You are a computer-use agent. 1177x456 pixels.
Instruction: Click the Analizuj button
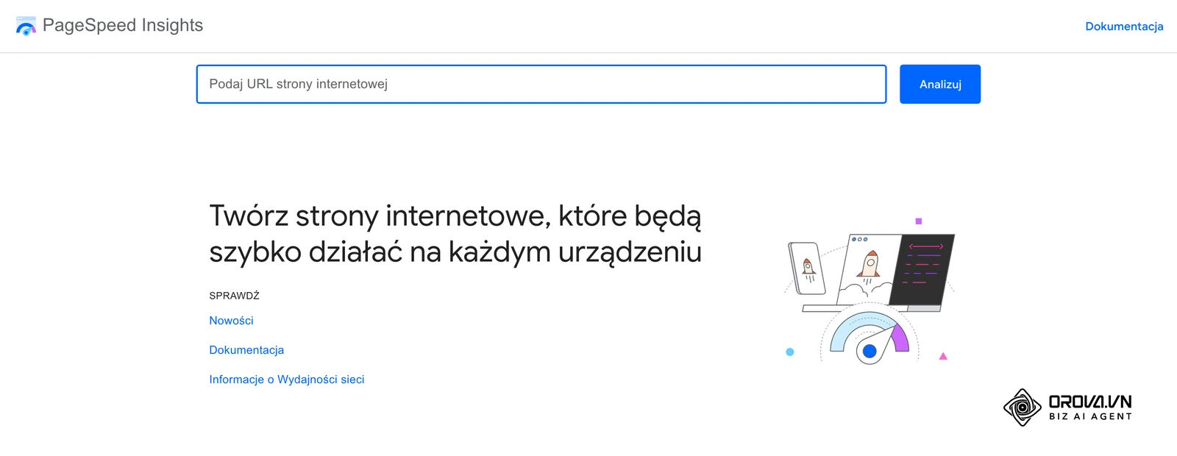tap(940, 84)
